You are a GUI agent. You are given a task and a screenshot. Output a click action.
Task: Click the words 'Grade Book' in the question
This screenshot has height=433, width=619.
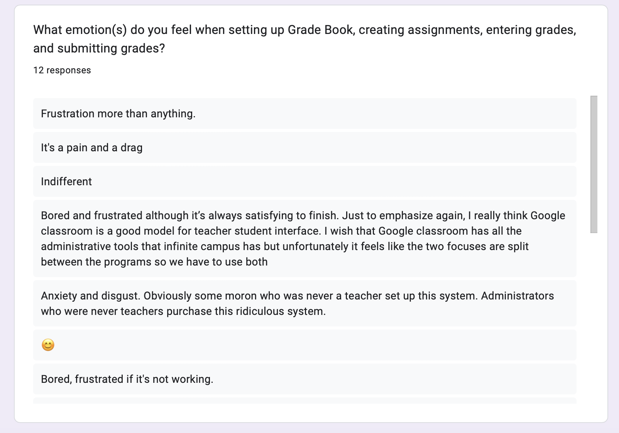[320, 30]
